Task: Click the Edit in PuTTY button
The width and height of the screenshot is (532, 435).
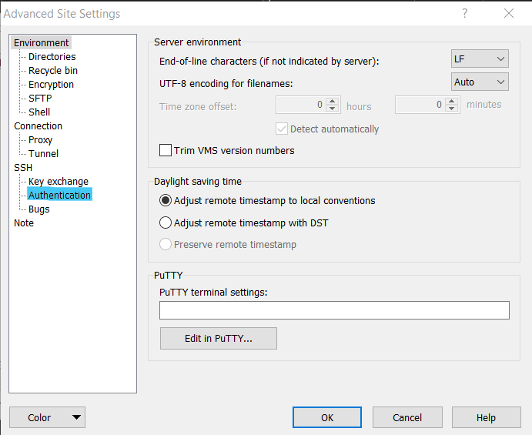Action: (x=219, y=338)
